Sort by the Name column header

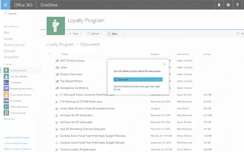65,54
